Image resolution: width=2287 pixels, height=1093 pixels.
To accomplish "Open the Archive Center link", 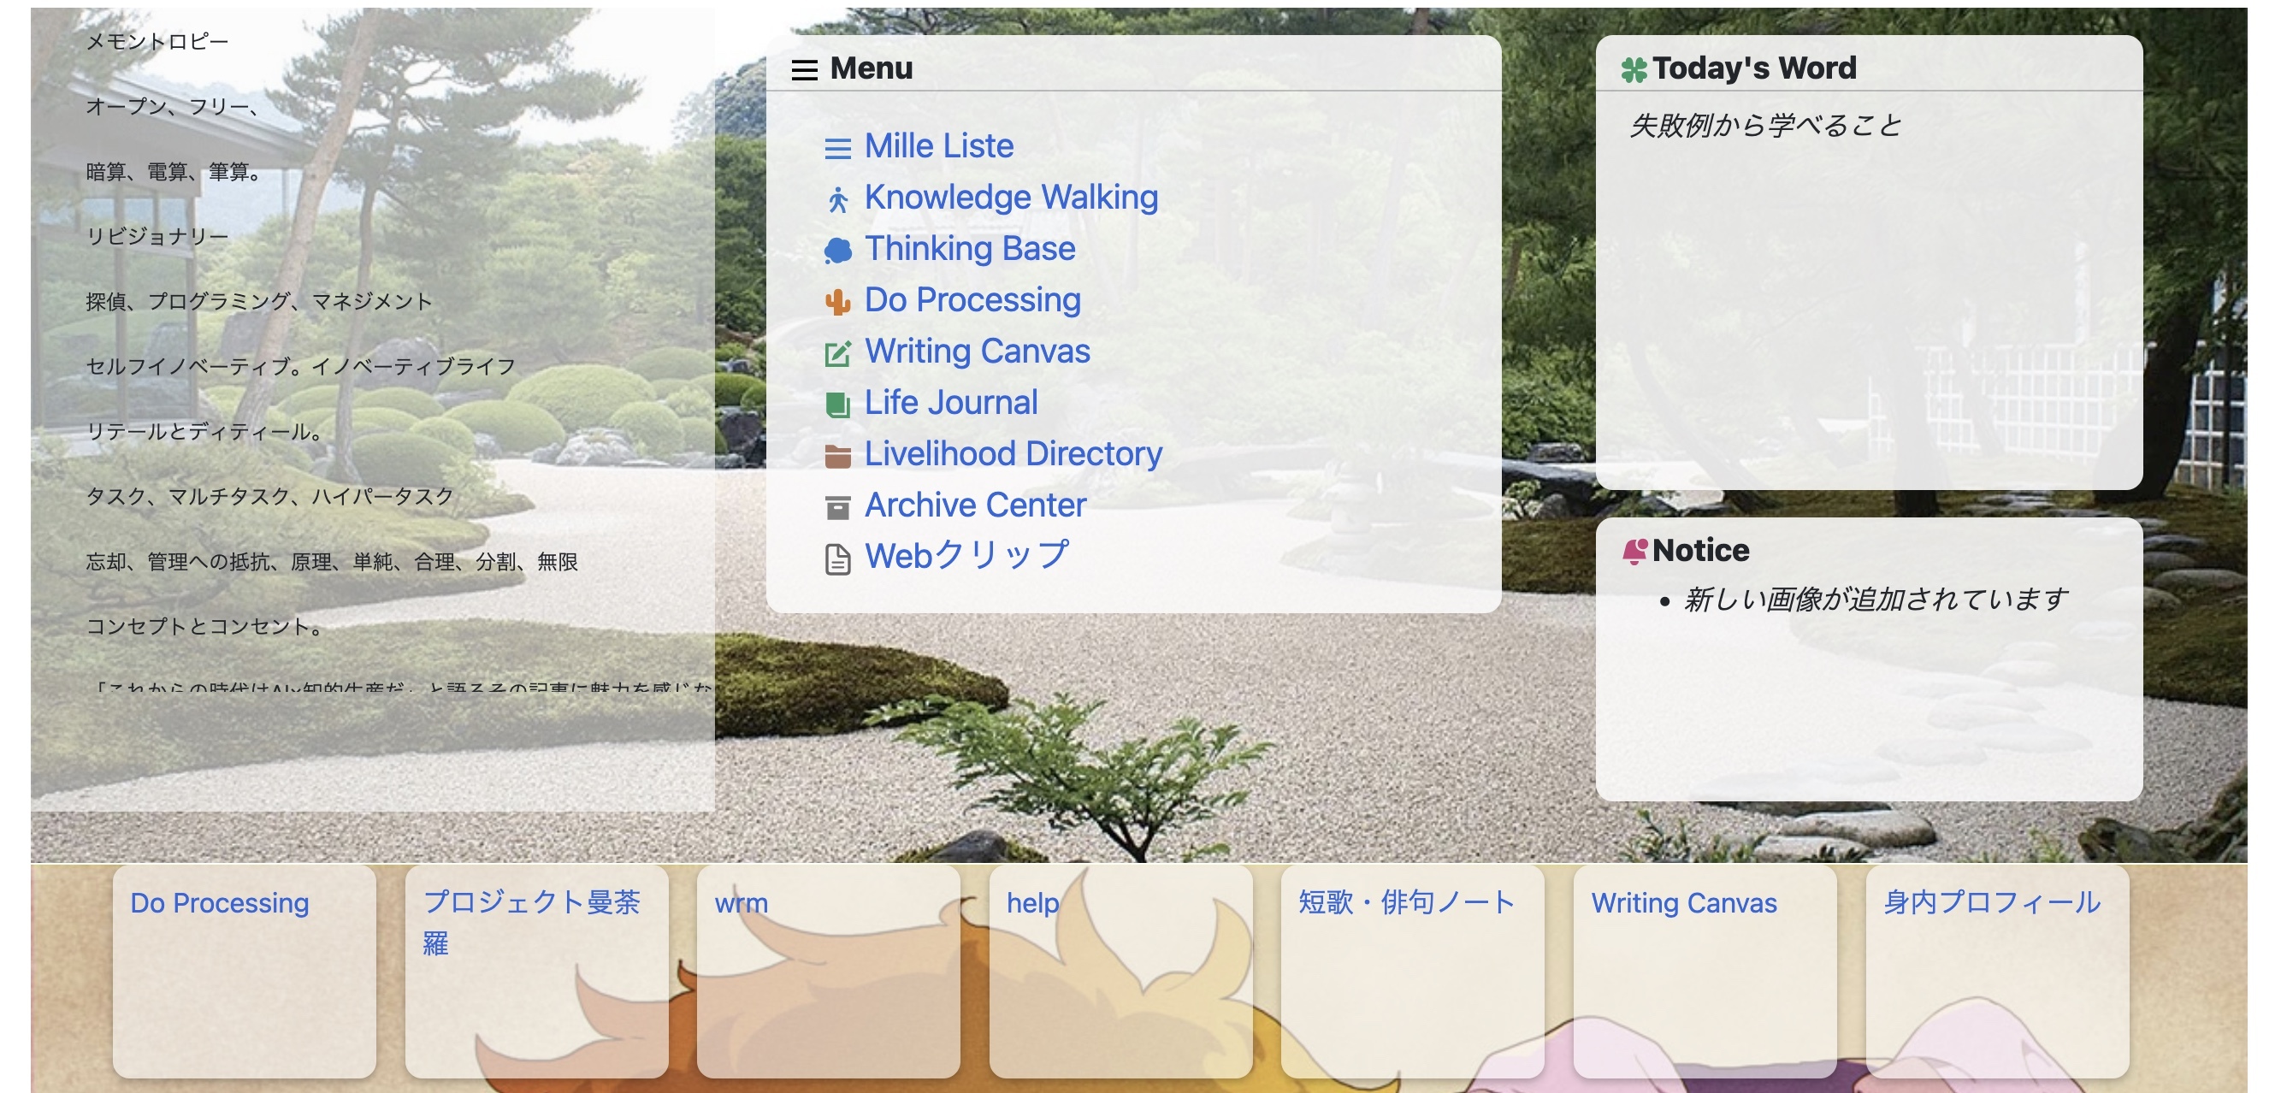I will point(975,505).
